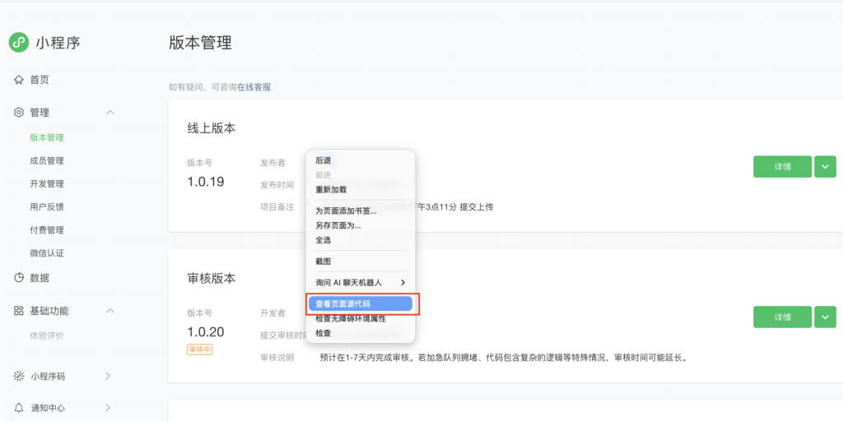Click the 基础功能 grid icon
Viewport: 843px width, 421px height.
point(19,311)
